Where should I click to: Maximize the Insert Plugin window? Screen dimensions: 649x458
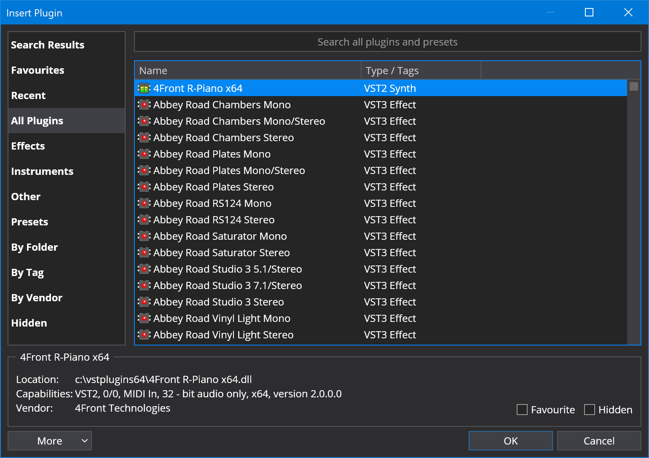(589, 12)
